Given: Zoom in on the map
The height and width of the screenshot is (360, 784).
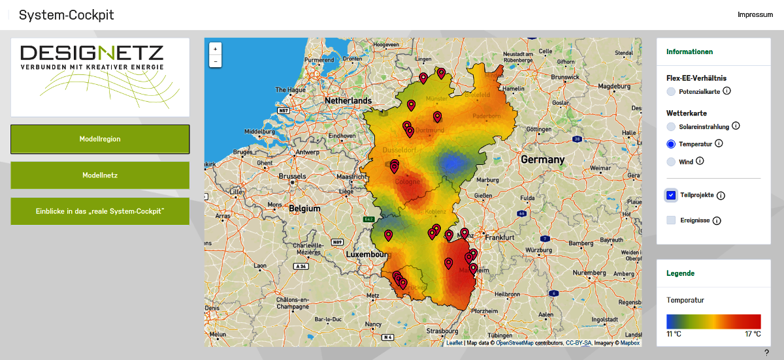Looking at the screenshot, I should pos(216,48).
